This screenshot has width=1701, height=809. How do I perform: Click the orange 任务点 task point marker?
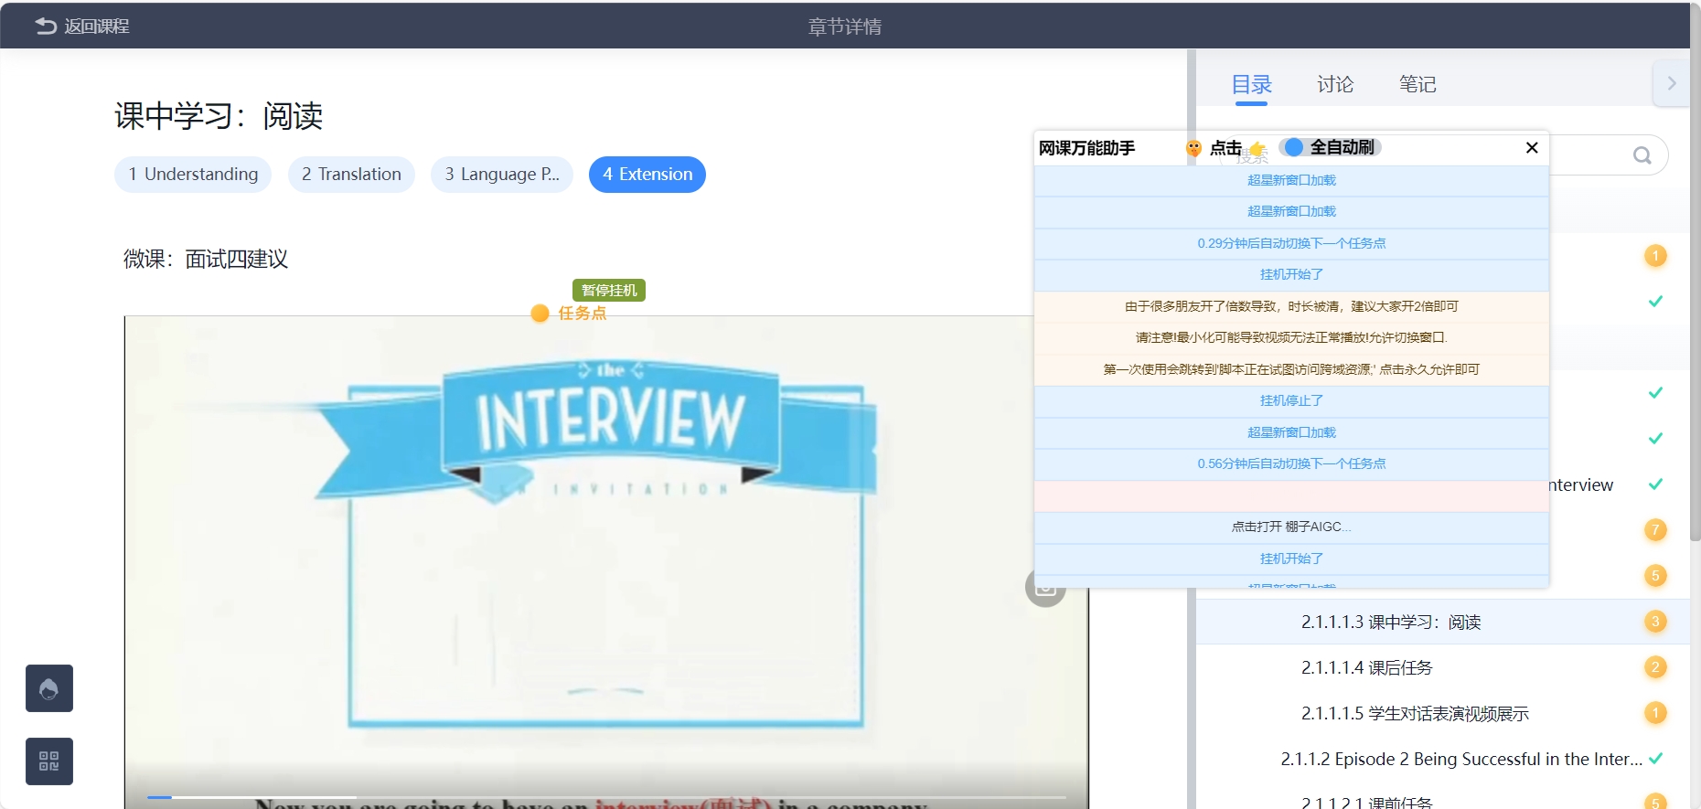click(x=569, y=314)
